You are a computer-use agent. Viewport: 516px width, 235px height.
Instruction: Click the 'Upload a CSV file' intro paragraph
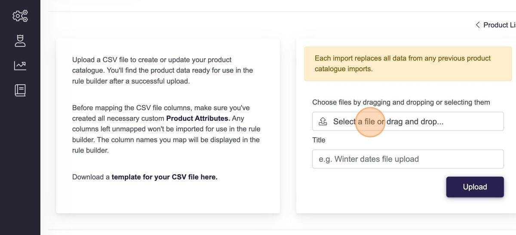click(x=163, y=70)
